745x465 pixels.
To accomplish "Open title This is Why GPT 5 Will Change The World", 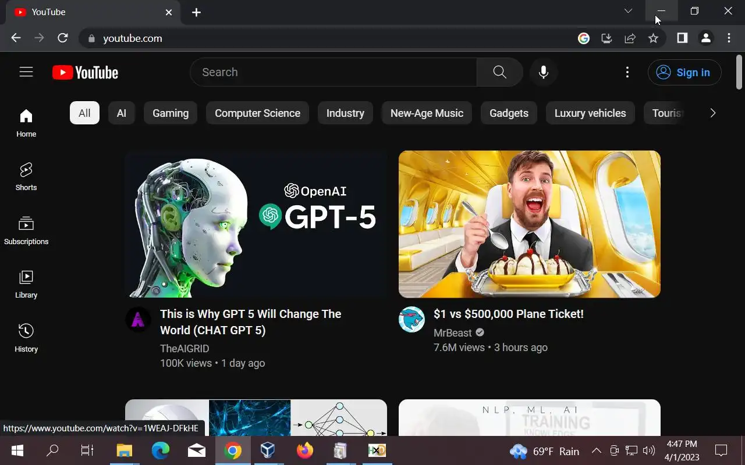I will click(251, 322).
